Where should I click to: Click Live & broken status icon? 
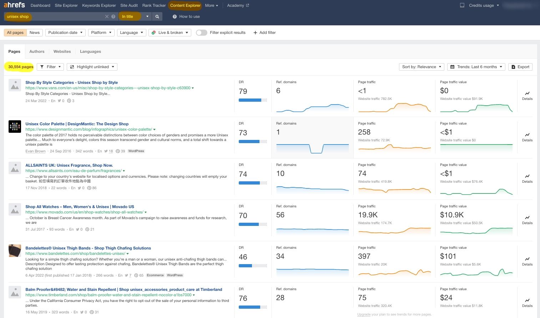(x=153, y=32)
